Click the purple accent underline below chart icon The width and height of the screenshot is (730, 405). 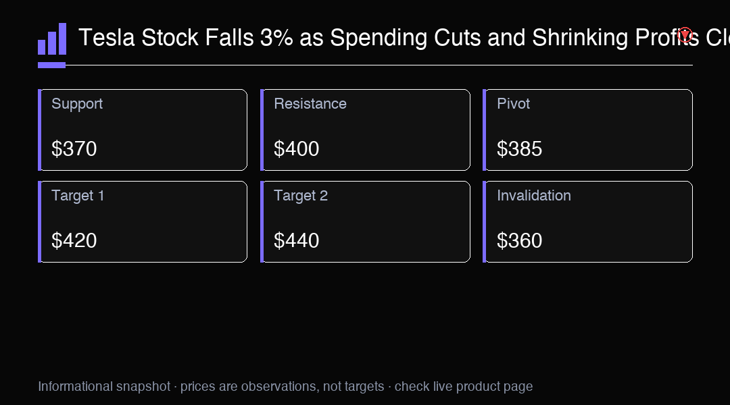pyautogui.click(x=51, y=65)
